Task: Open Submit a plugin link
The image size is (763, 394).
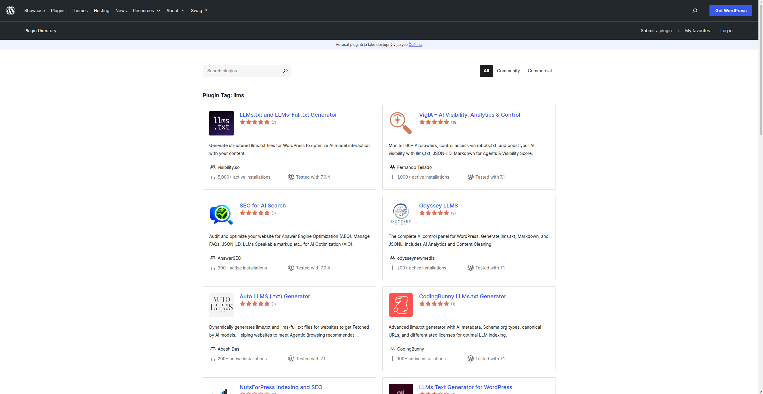Action: click(x=656, y=31)
